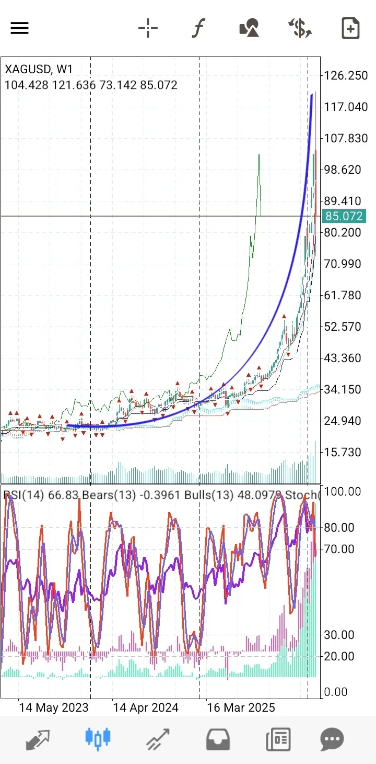Screen dimensions: 376x764
Task: Open the History inbox tray tab
Action: [218, 739]
